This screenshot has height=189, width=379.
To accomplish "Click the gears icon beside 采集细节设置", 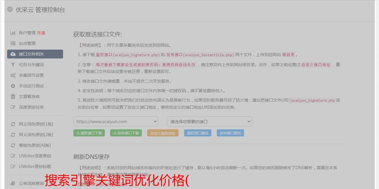I will click(13, 75).
